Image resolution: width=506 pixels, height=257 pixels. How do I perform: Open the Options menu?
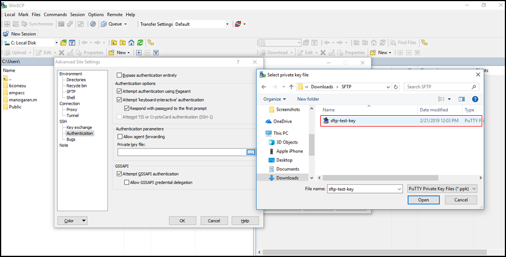pos(96,15)
